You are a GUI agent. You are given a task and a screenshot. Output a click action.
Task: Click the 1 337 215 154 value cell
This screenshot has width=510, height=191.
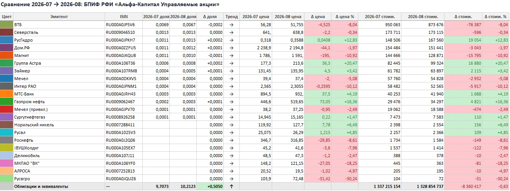click(380, 186)
